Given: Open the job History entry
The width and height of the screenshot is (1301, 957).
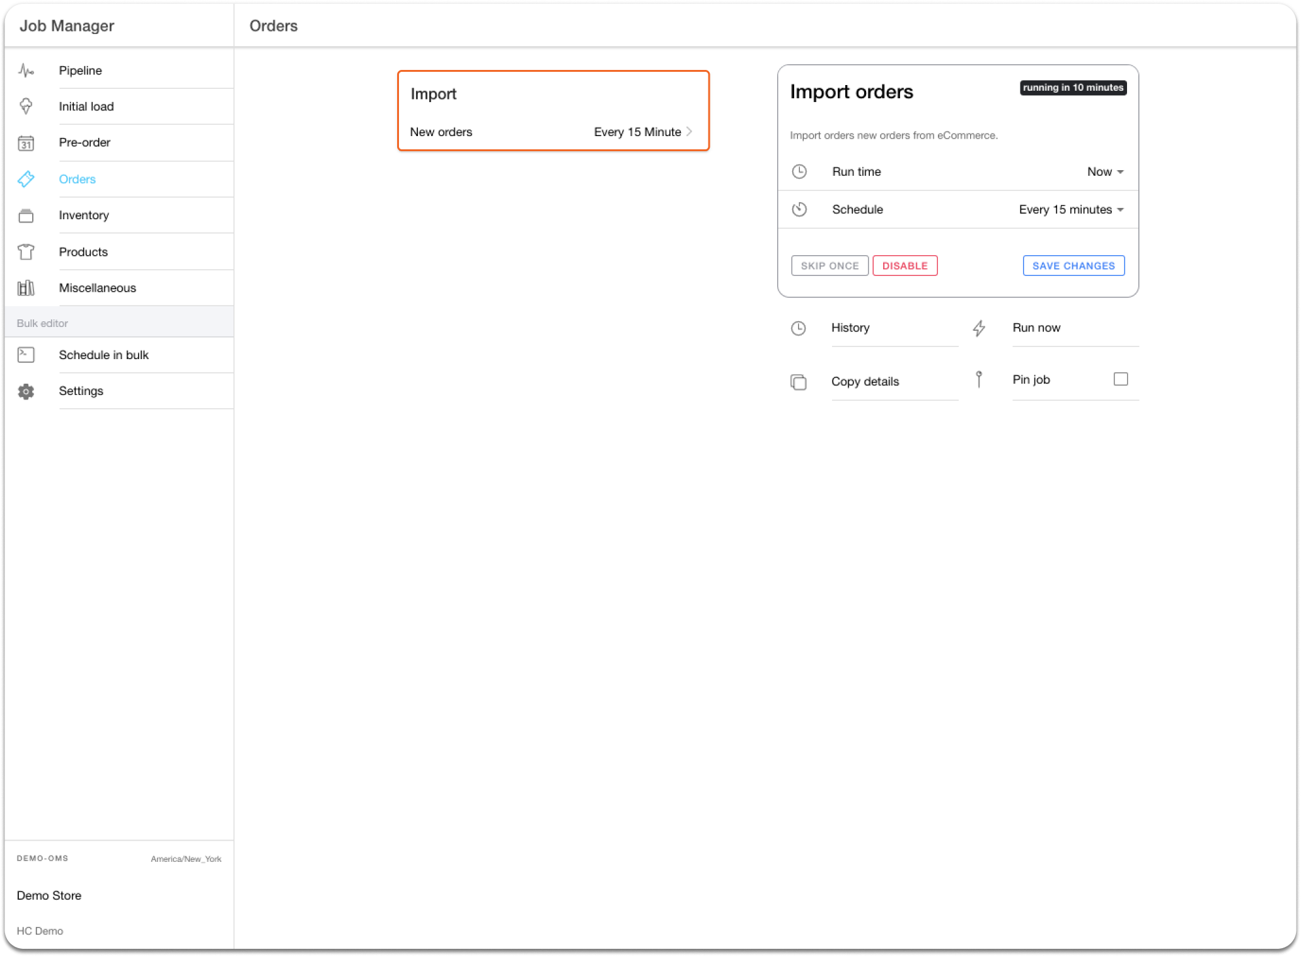Looking at the screenshot, I should point(850,328).
